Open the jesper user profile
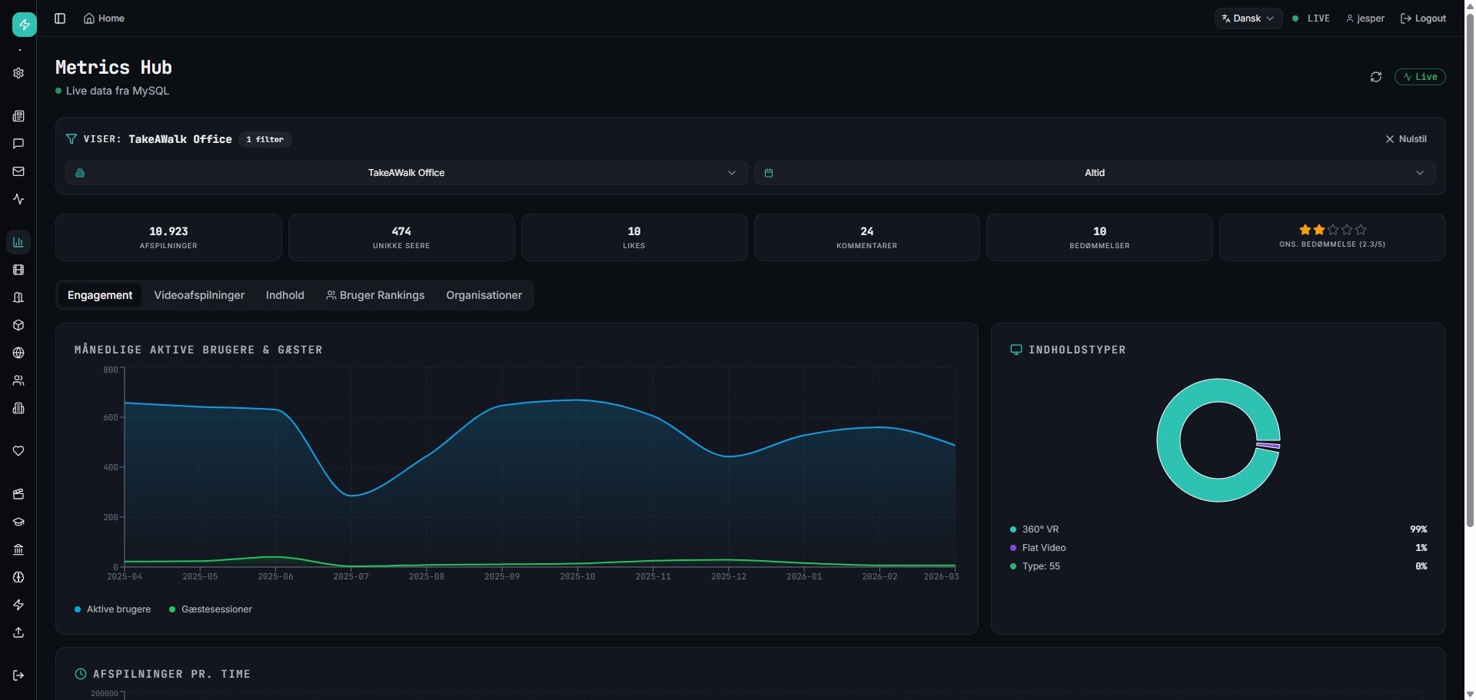 (1365, 18)
